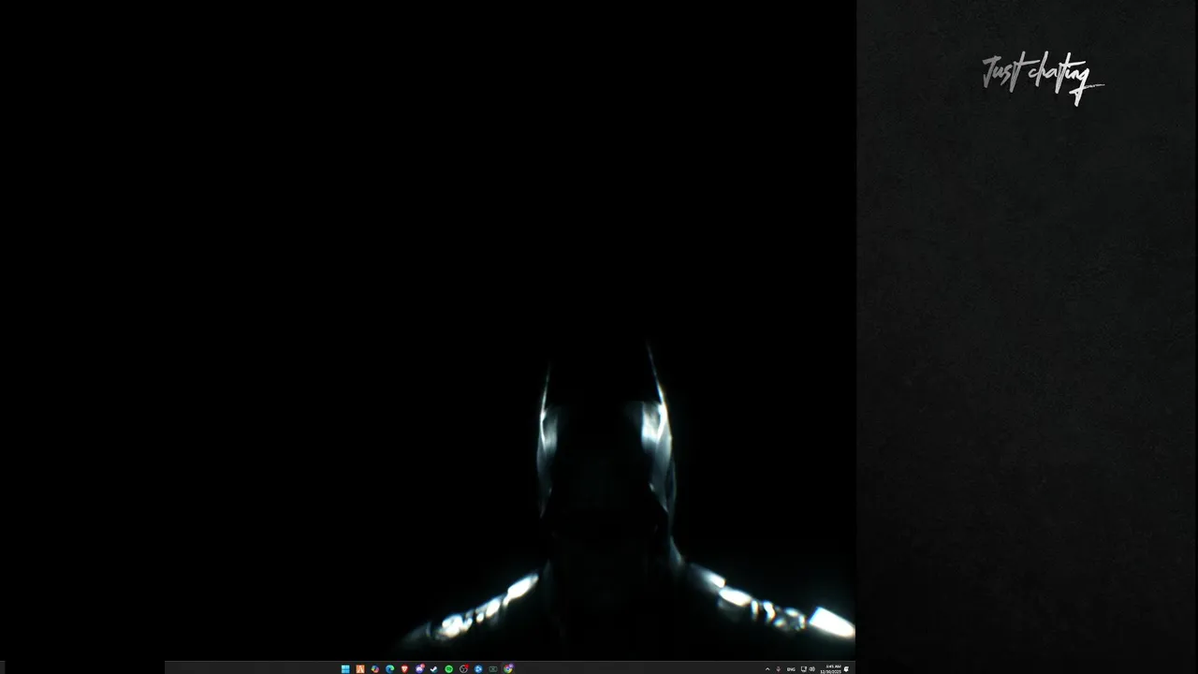1198x674 pixels.
Task: Open Steam from the taskbar
Action: pyautogui.click(x=433, y=669)
